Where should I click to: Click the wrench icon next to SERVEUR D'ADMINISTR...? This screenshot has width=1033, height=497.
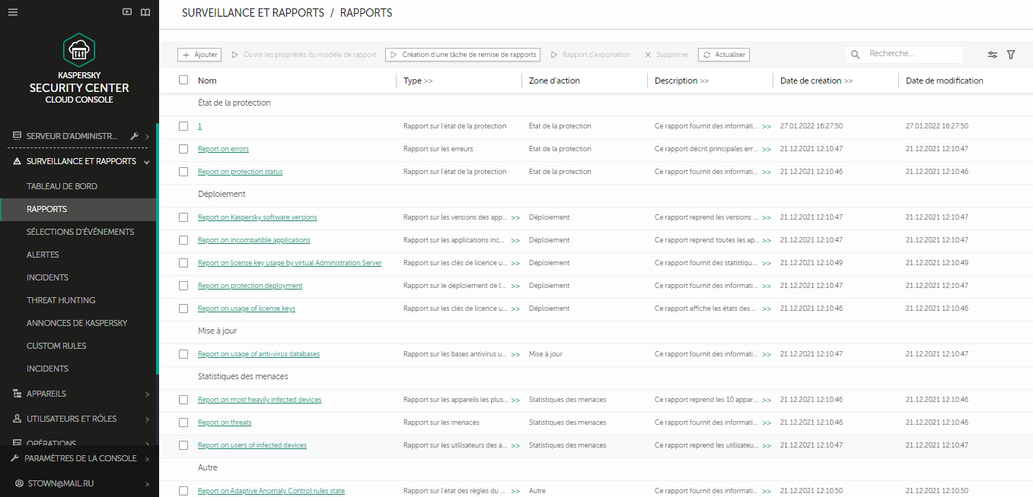coord(134,135)
